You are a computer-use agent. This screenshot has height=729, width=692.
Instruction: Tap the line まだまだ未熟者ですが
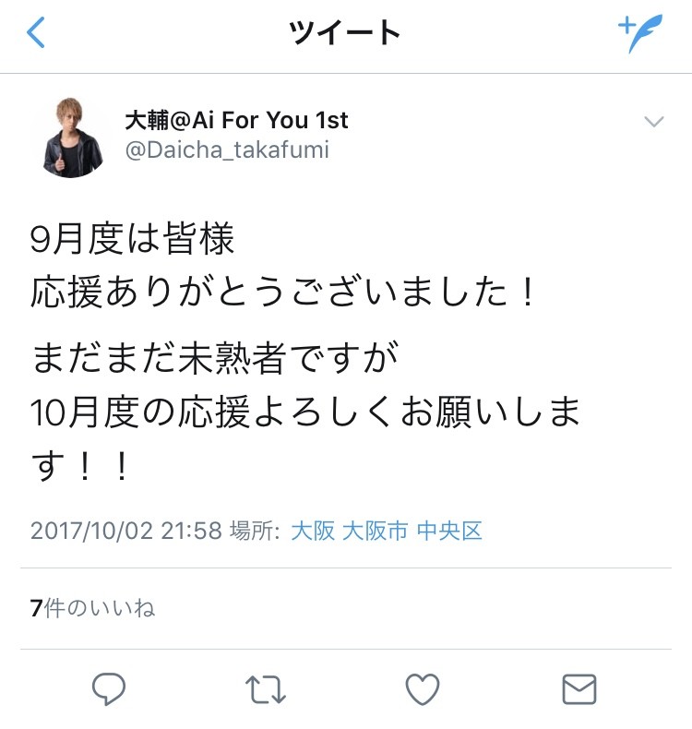(x=215, y=357)
